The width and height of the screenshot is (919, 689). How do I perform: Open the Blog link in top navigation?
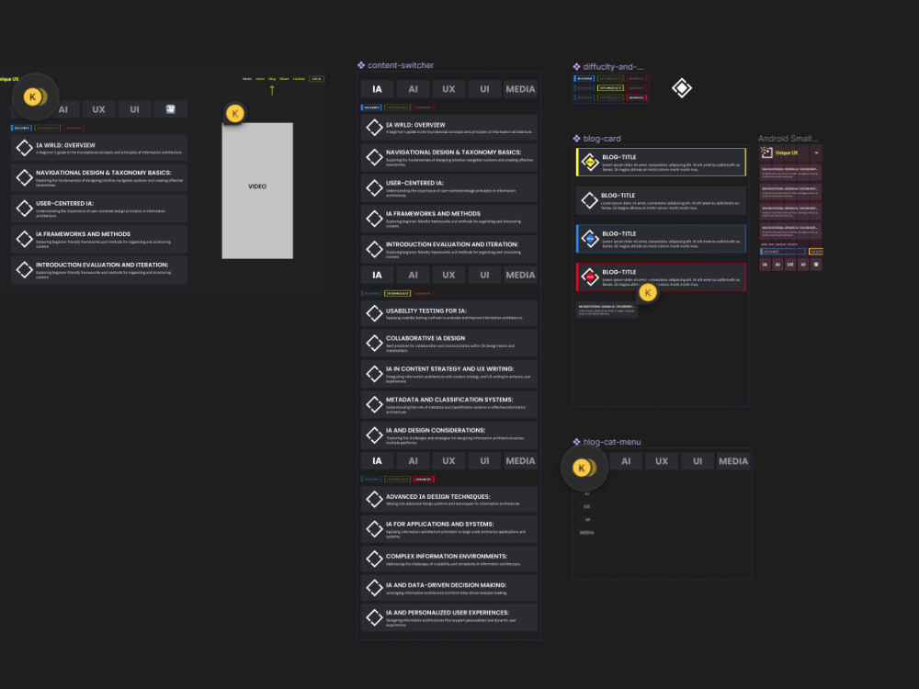(272, 79)
